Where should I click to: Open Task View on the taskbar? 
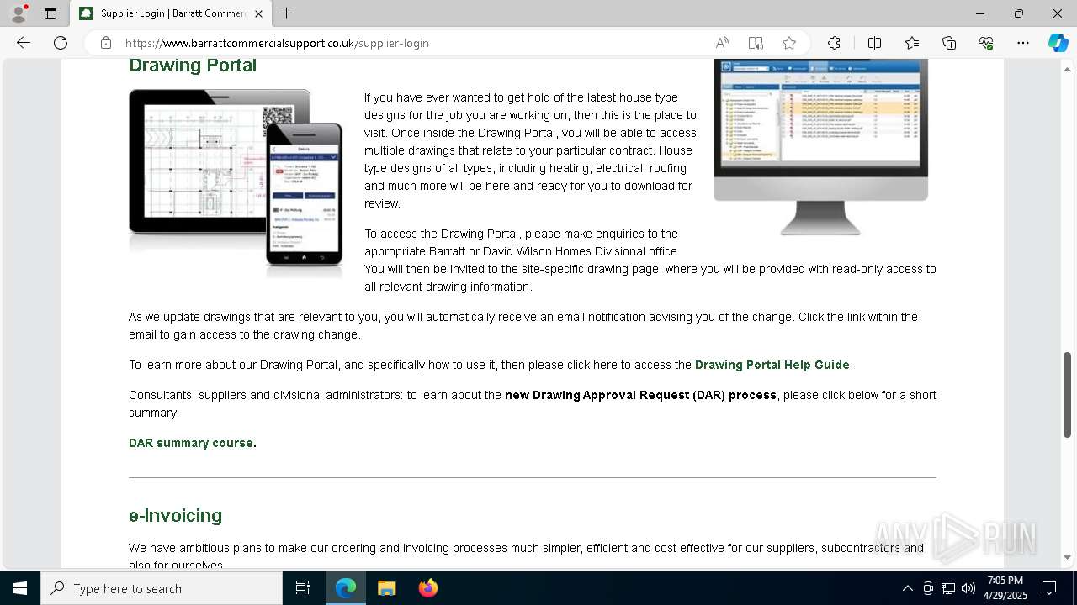(303, 588)
